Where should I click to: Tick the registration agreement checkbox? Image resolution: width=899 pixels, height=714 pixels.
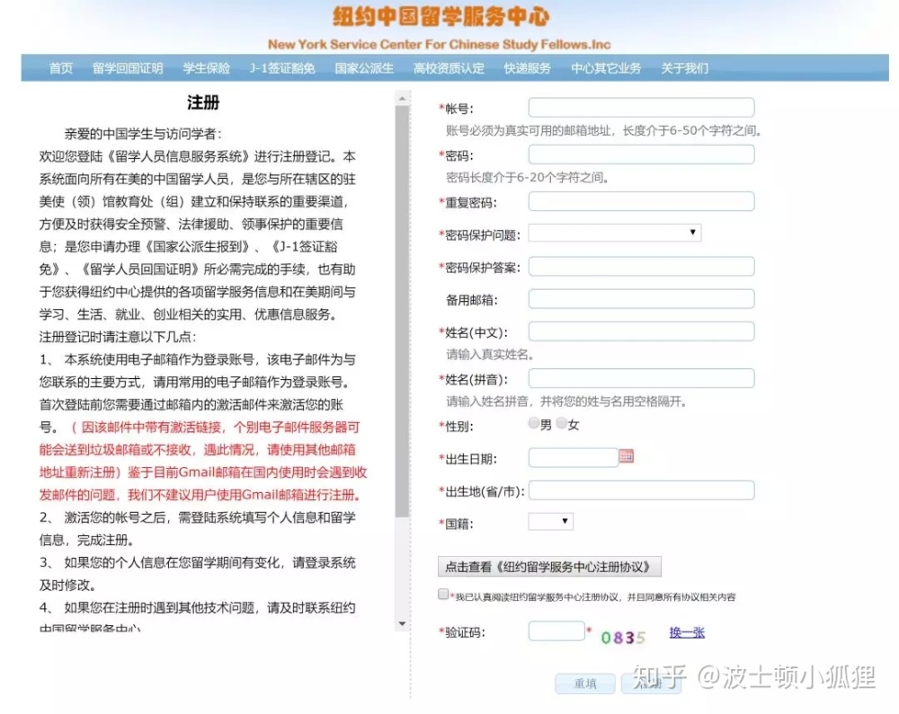click(443, 595)
